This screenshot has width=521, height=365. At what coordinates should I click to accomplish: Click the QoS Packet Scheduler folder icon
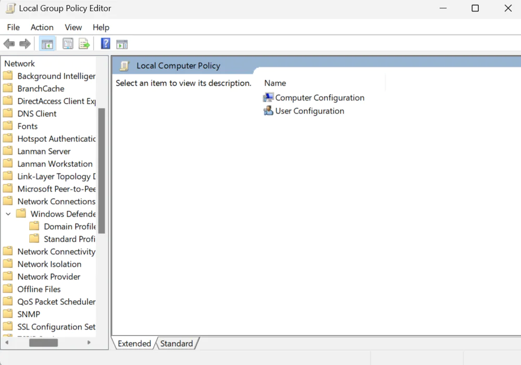coord(8,301)
